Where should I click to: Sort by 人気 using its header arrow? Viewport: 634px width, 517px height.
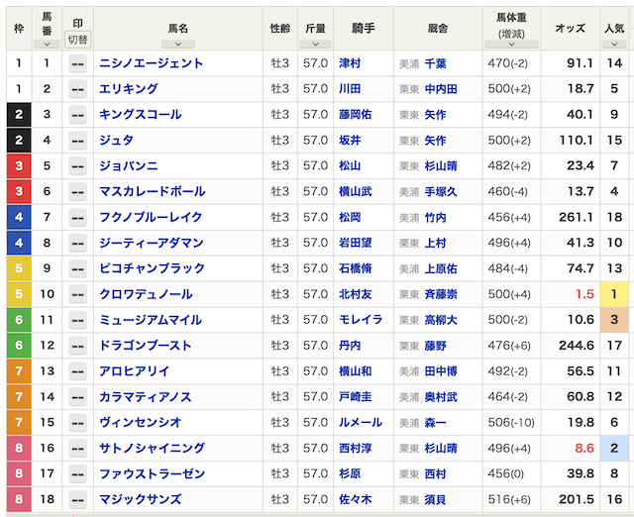[x=615, y=44]
